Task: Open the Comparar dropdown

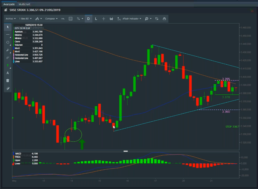Action: (51, 19)
